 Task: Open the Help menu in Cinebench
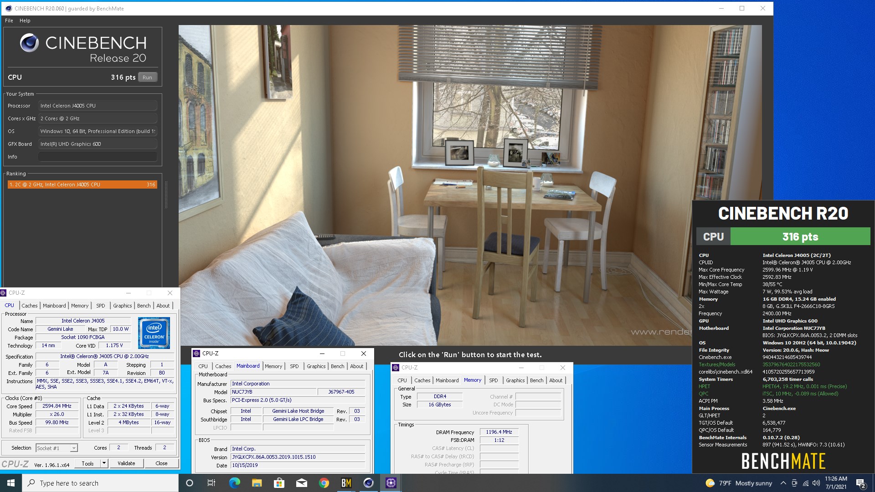tap(25, 20)
